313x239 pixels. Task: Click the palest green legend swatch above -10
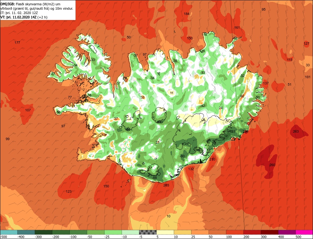pos(131,232)
